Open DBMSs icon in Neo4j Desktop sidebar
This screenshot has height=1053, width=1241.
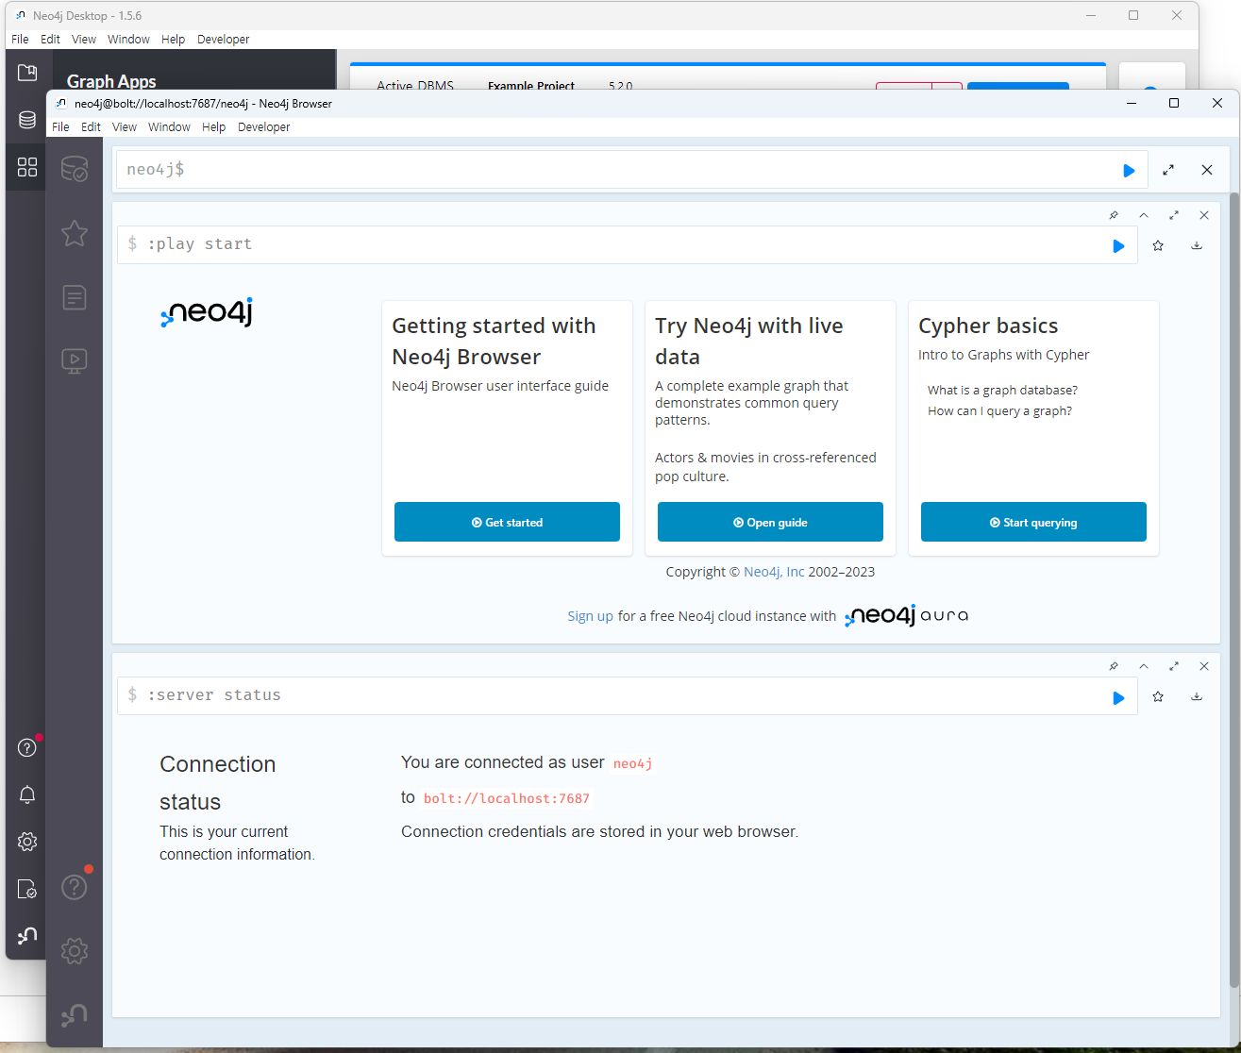click(27, 120)
